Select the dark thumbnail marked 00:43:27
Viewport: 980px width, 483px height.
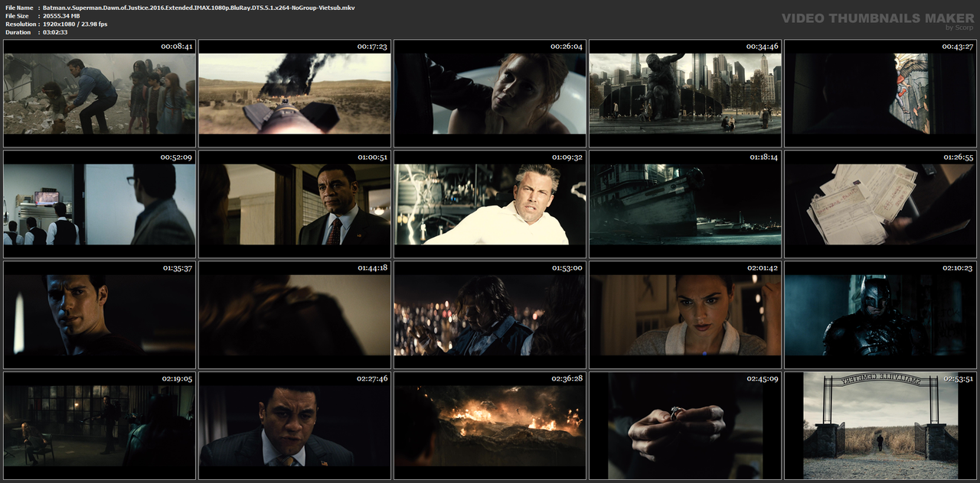(x=880, y=92)
